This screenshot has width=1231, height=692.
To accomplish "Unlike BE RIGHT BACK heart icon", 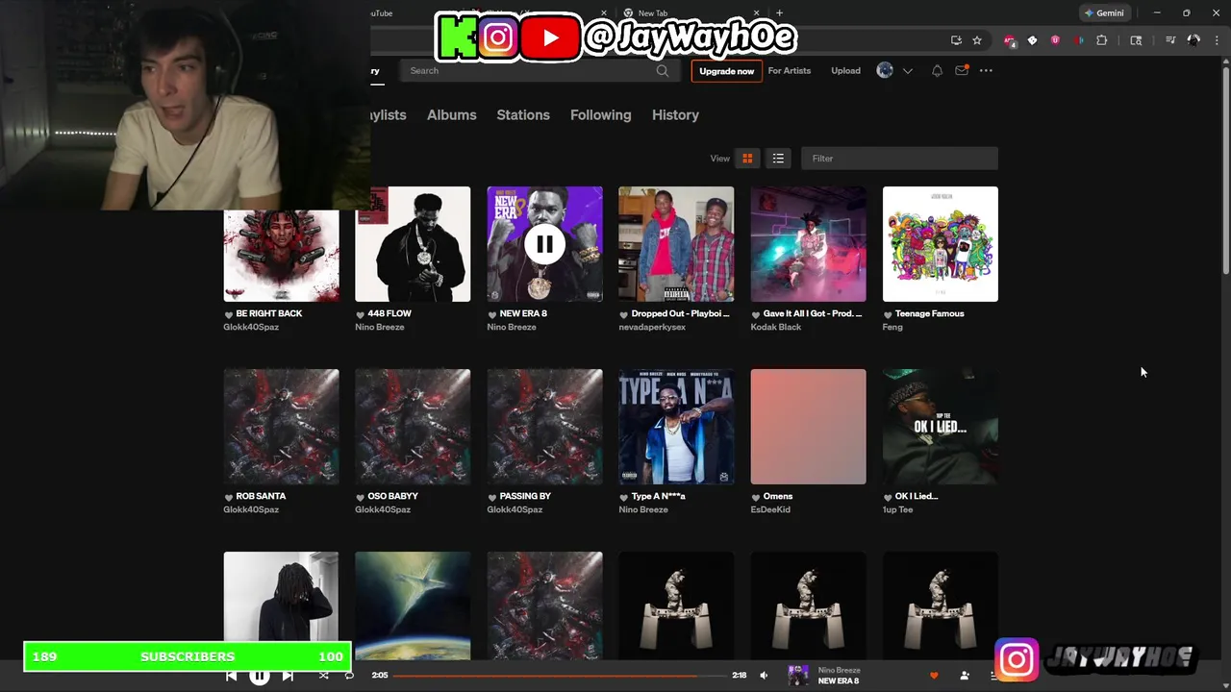I will click(x=229, y=314).
